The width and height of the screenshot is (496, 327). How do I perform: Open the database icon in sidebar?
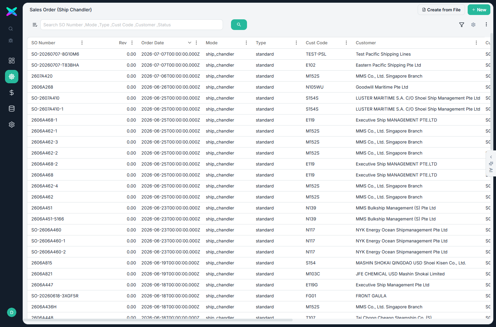point(12,109)
